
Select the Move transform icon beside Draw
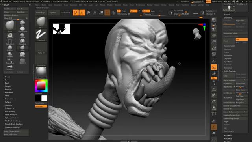point(88,13)
